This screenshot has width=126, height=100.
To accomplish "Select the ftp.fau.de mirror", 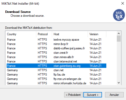I will (x=56, y=75).
